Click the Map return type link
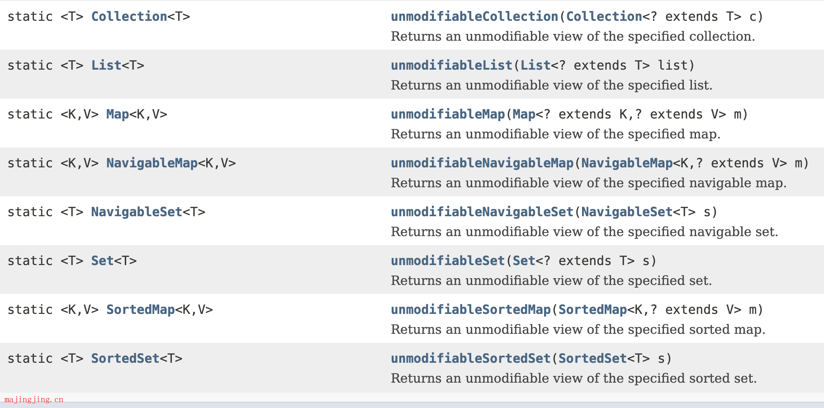 click(118, 114)
